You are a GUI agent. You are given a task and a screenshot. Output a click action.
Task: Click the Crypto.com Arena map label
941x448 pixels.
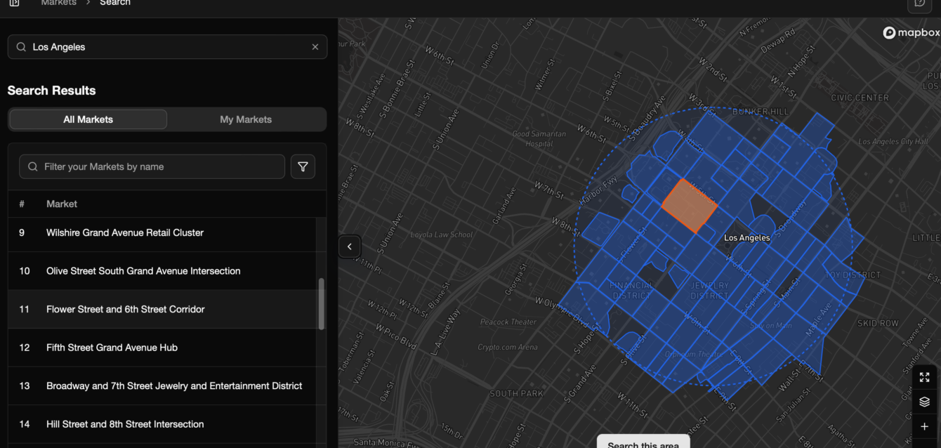(508, 347)
